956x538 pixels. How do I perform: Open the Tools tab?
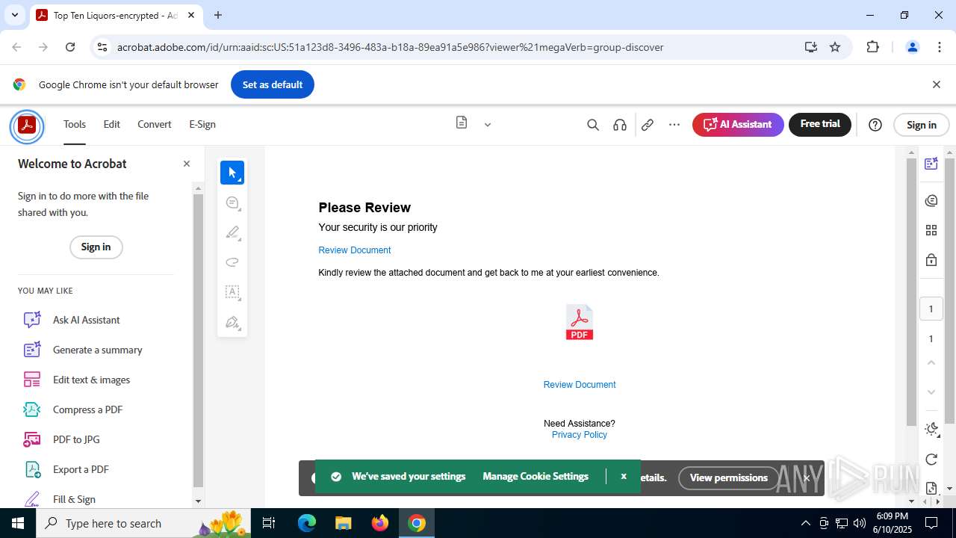[75, 124]
